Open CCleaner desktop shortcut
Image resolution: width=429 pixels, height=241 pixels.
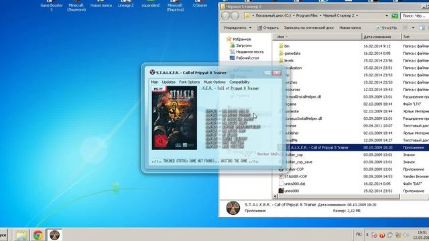pos(200,4)
